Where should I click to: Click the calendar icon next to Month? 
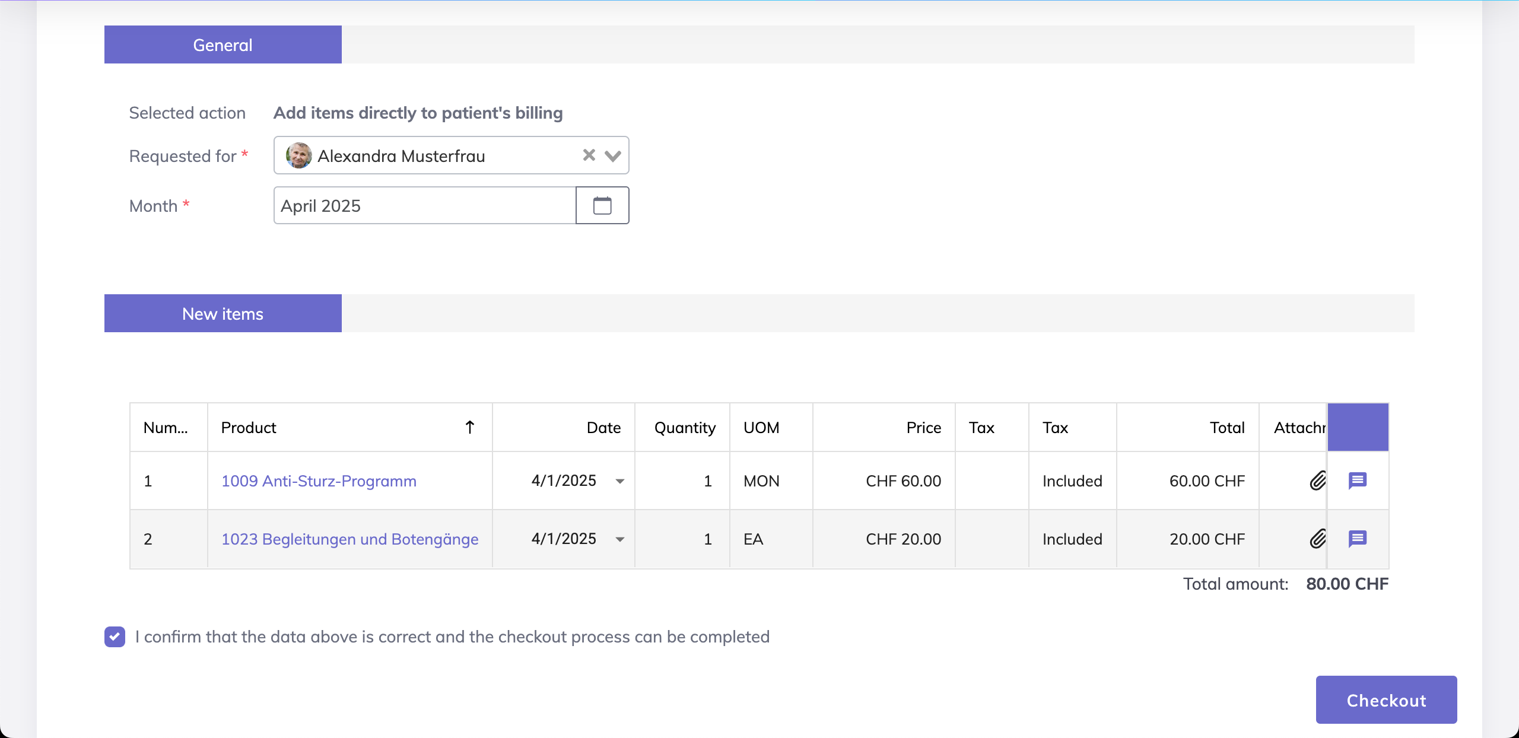(602, 206)
